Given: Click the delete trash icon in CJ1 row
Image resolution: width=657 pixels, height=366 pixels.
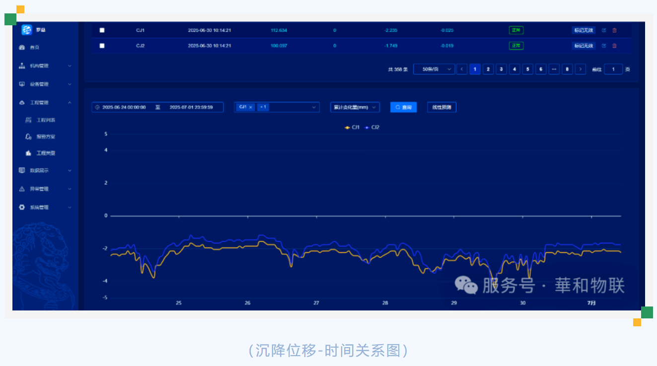Looking at the screenshot, I should (614, 30).
